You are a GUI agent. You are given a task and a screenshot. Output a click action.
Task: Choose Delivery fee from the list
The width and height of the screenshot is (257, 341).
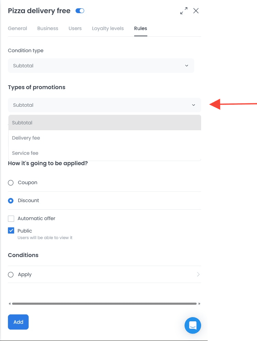pos(105,138)
